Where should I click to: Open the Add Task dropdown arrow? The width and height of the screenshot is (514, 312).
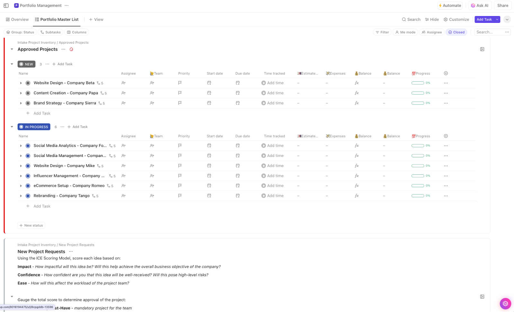[497, 20]
